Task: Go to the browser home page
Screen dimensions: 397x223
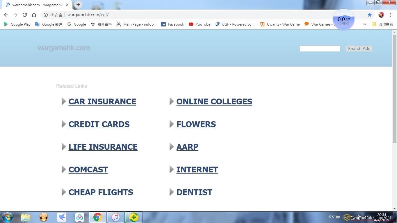Action: (x=34, y=15)
